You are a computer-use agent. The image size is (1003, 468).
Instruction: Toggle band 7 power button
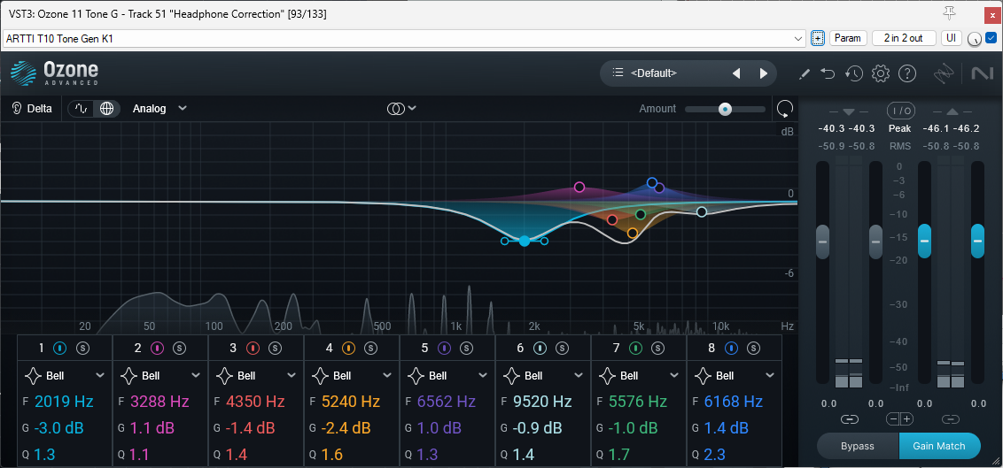(636, 348)
